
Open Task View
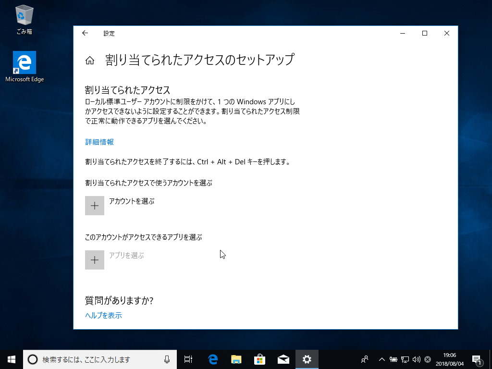click(188, 359)
